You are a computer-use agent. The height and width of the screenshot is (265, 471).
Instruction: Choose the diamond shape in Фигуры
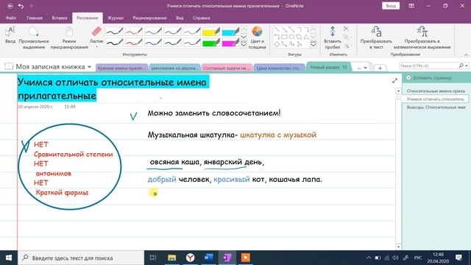pyautogui.click(x=277, y=44)
